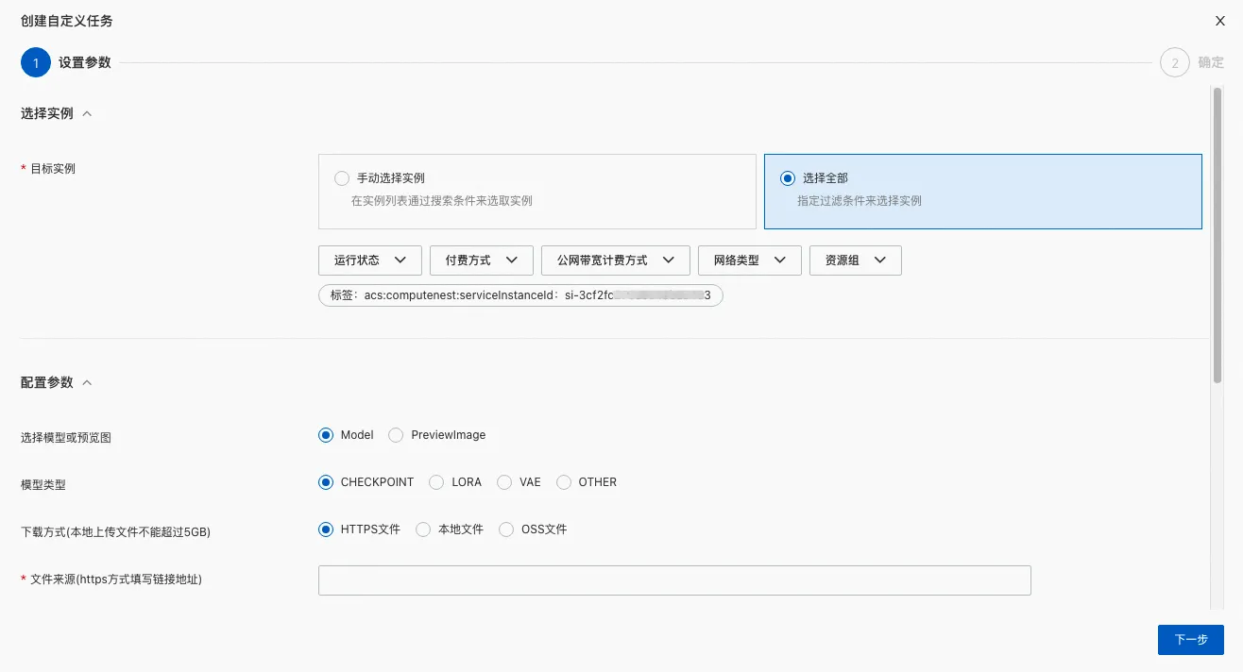Open the 付费方式 filter dropdown

point(482,260)
